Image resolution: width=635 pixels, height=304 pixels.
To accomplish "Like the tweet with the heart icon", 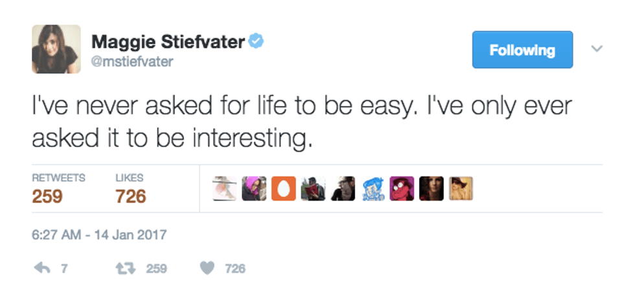I will (x=207, y=268).
